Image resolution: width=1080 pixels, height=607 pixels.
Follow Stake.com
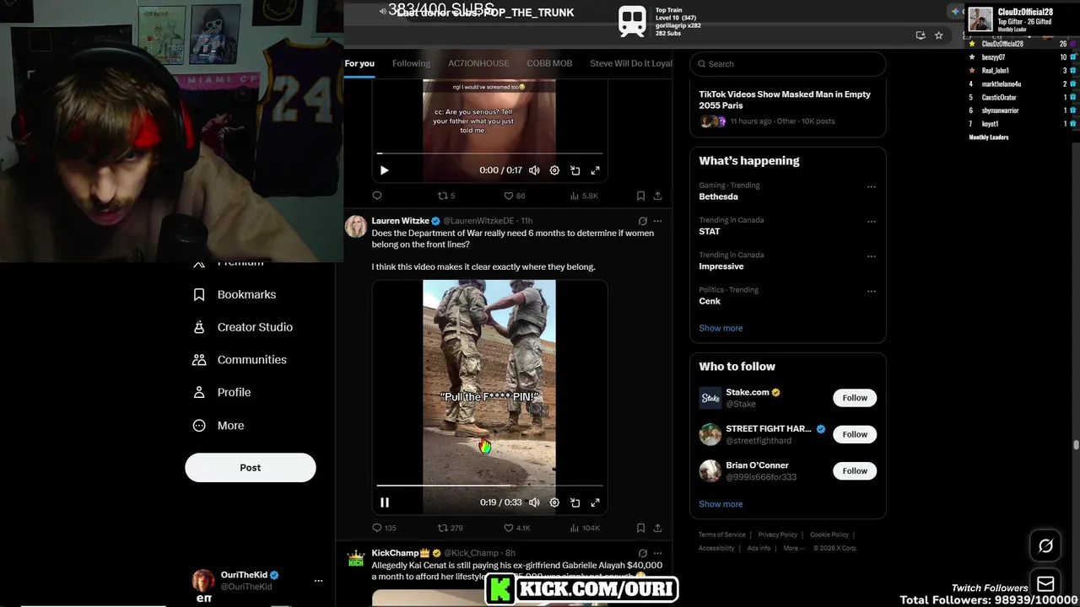(855, 398)
